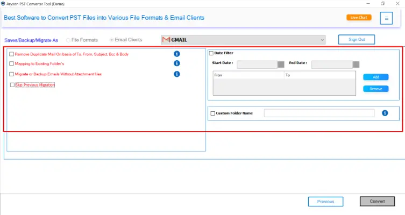Image resolution: width=405 pixels, height=215 pixels.
Task: Open the hamburger menu button
Action: coord(386,18)
